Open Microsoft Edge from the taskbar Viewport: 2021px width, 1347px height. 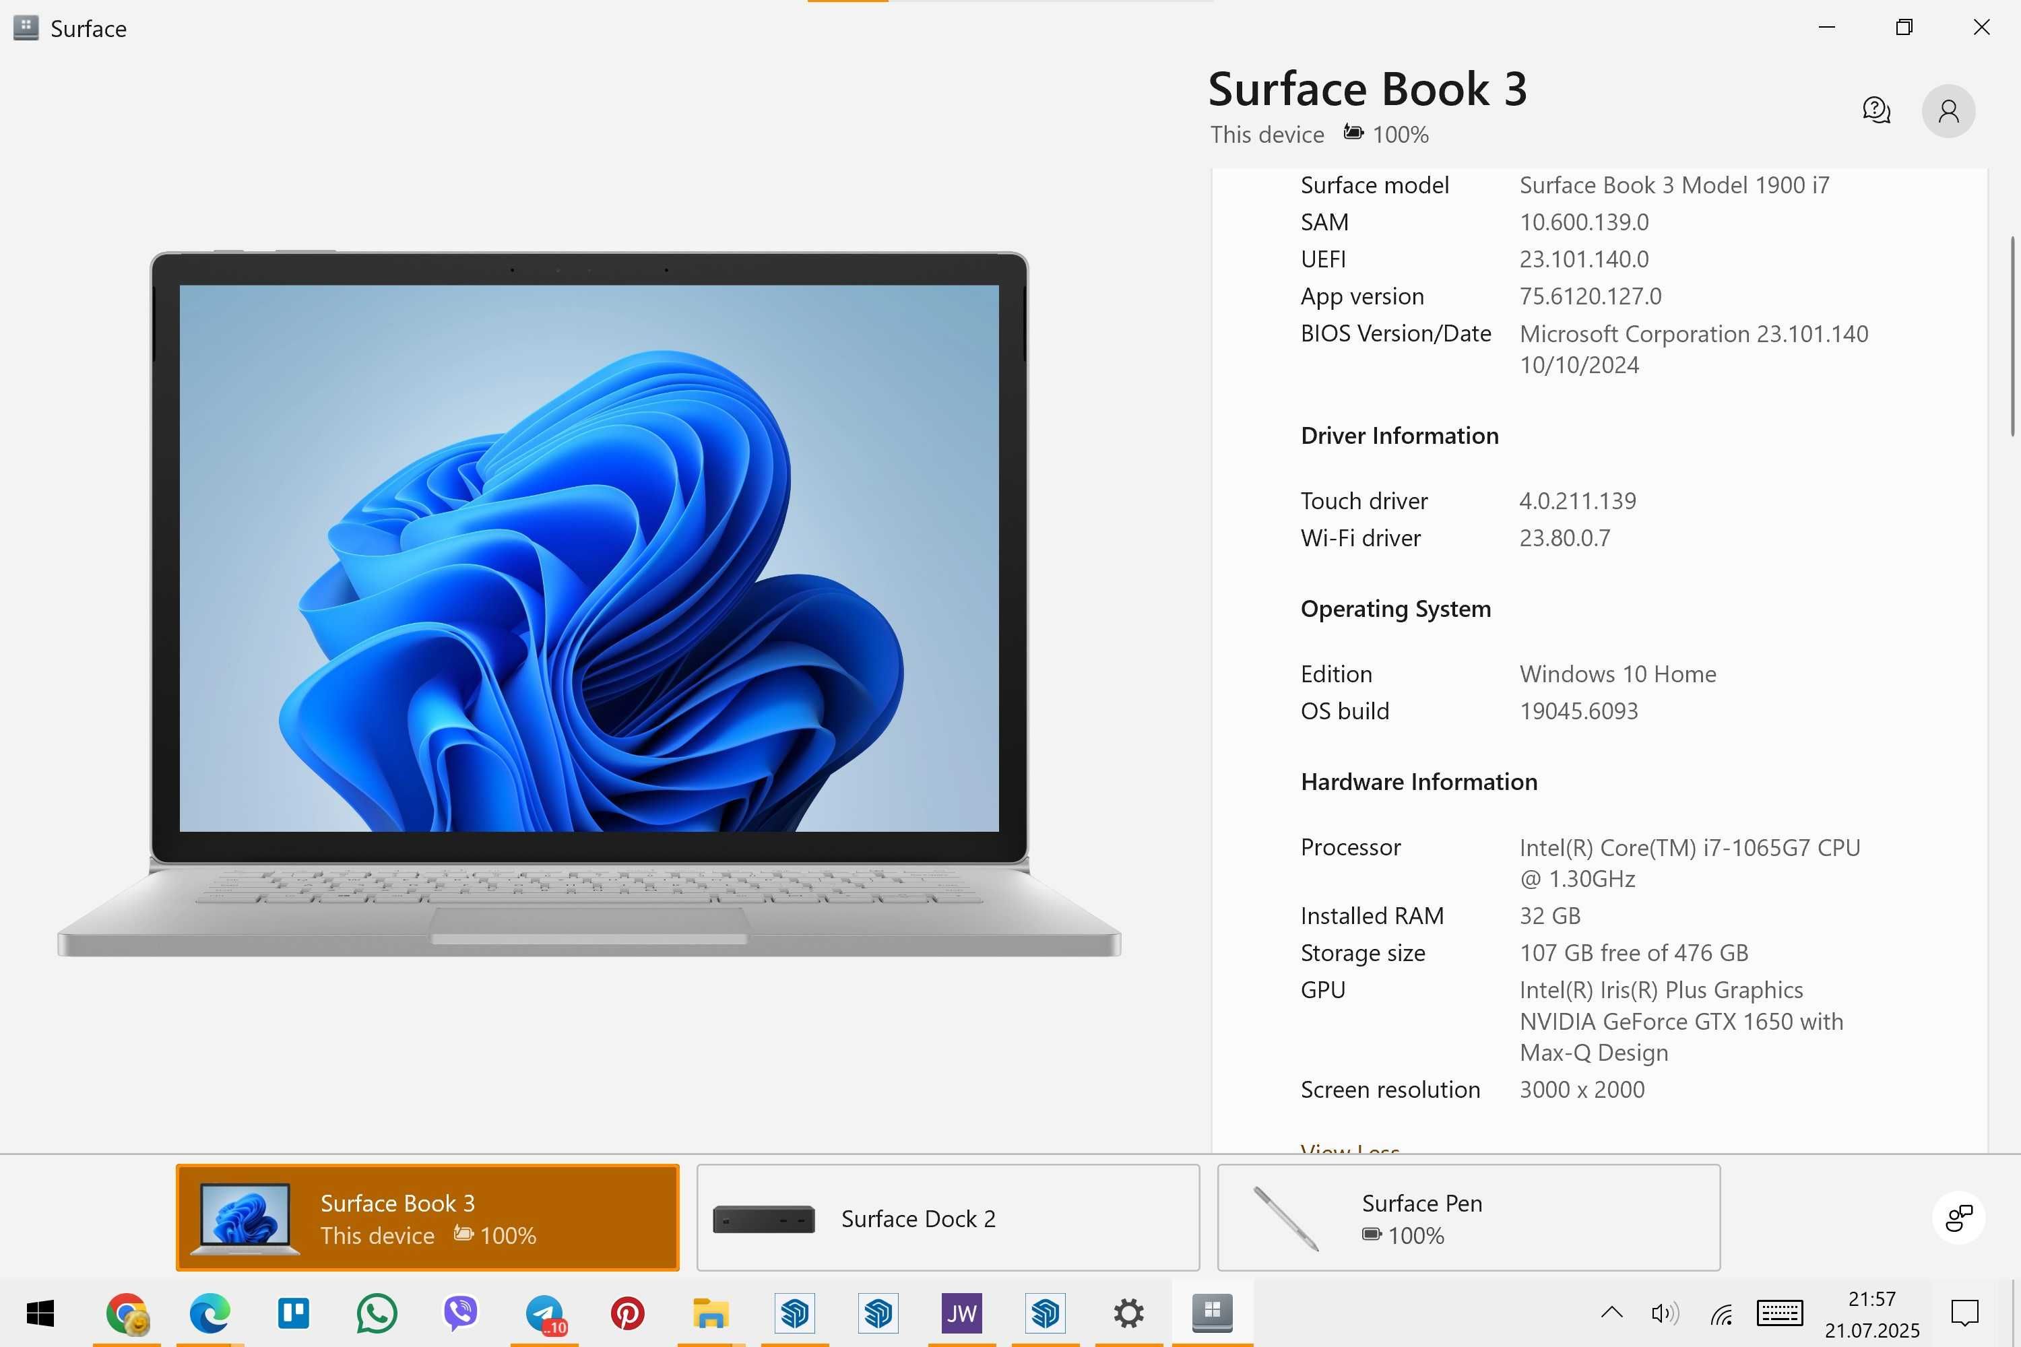[210, 1313]
